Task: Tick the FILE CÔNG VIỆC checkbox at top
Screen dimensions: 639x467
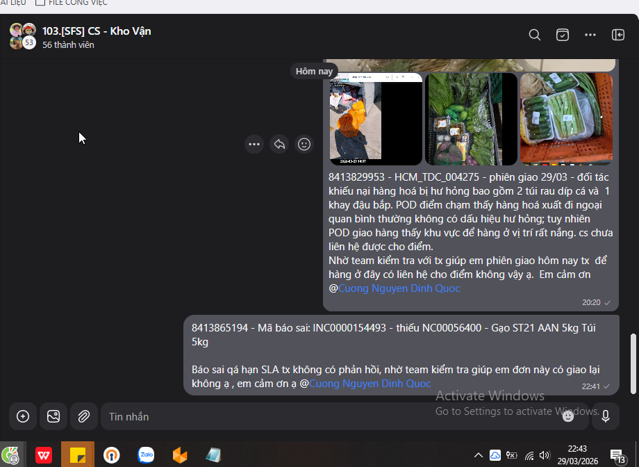Action: pos(40,3)
